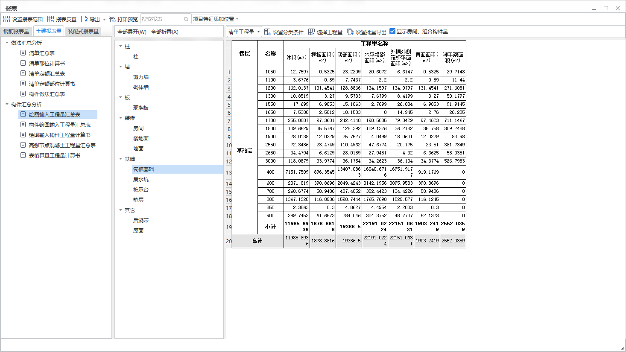626x352 pixels.
Task: Click the document icon beside 清单部位计算书
Action: (23, 63)
